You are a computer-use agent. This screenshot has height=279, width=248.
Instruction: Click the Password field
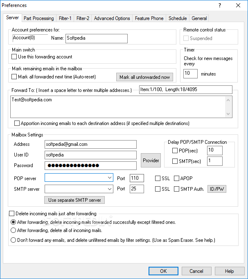pyautogui.click(x=90, y=165)
